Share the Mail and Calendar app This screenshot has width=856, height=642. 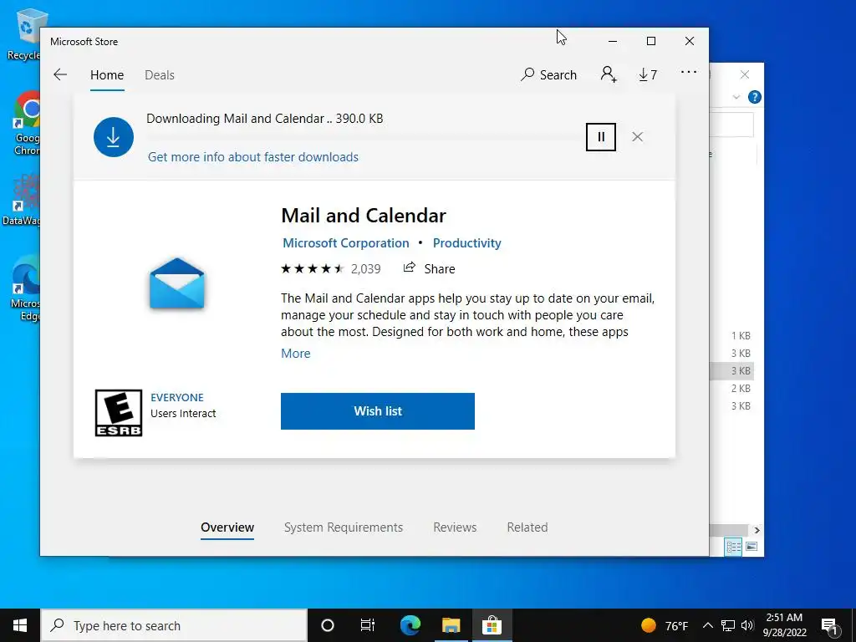tap(429, 268)
